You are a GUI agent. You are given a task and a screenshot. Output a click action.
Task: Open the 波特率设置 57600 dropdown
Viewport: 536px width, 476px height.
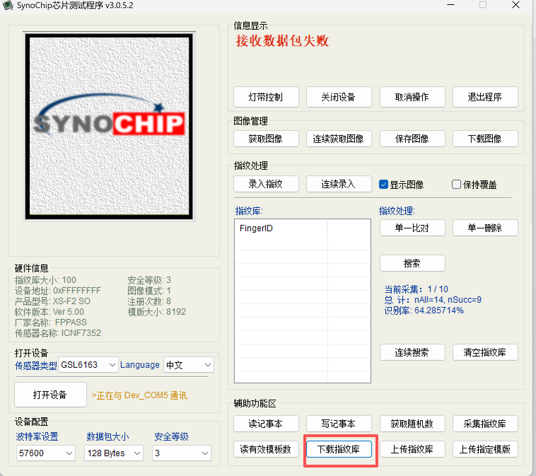click(x=46, y=453)
